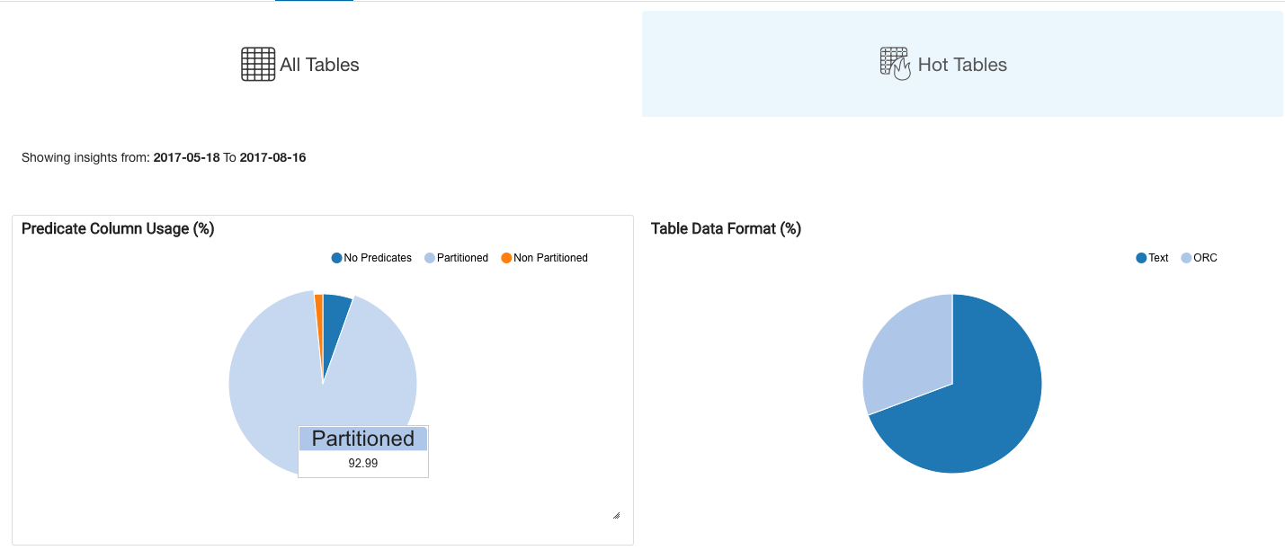Toggle the No Predicates legend item
Viewport: 1285px width, 559px height.
[x=371, y=258]
